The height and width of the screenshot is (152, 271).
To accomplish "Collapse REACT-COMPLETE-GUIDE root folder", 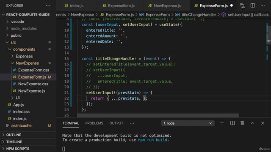I will point(3,15).
